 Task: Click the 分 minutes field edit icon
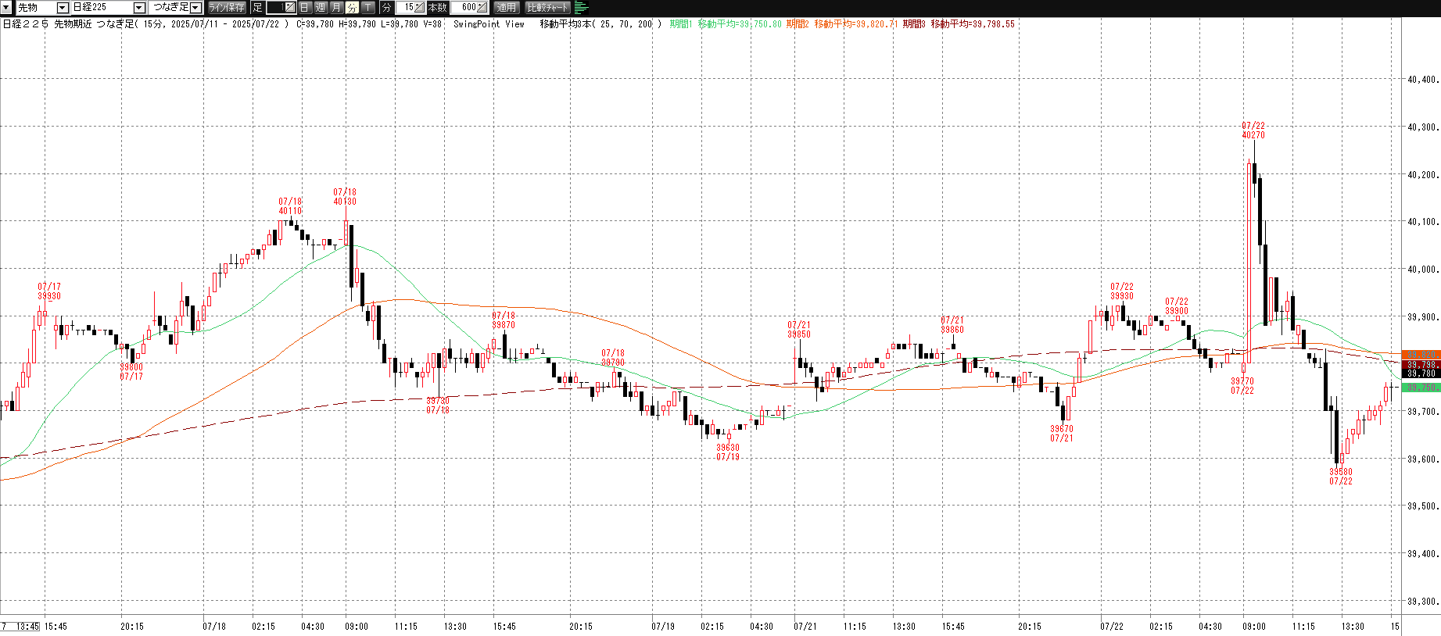pyautogui.click(x=419, y=8)
